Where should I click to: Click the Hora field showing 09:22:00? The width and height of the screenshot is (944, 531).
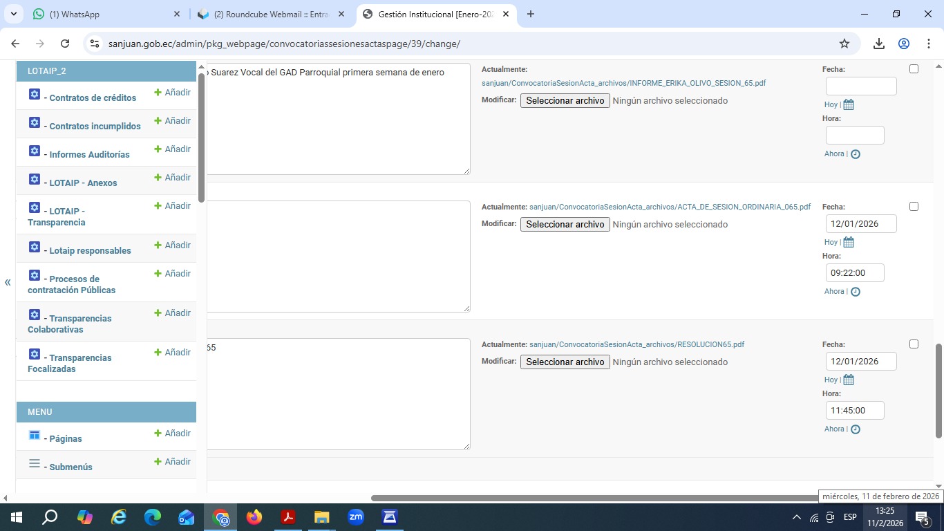pyautogui.click(x=854, y=273)
